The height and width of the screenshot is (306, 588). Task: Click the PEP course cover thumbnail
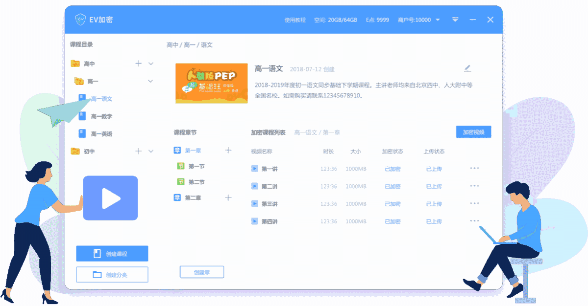212,83
